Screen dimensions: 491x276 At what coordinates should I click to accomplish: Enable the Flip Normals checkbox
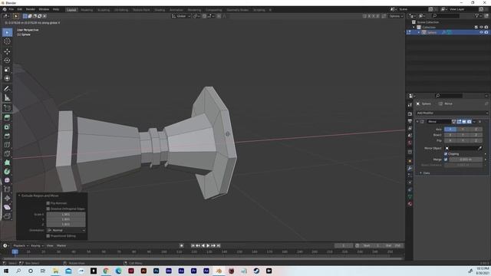[x=48, y=203]
